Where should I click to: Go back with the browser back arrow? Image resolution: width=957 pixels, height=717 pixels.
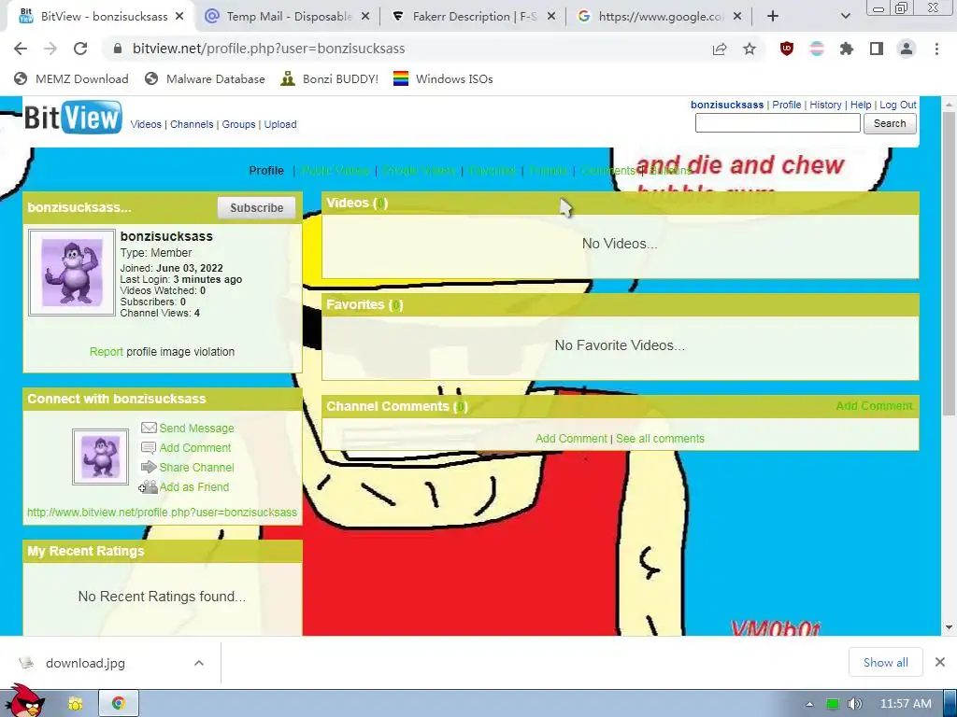pyautogui.click(x=21, y=49)
